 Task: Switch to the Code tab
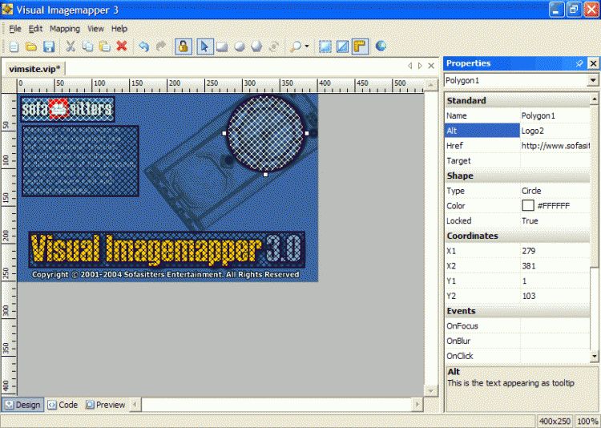click(63, 405)
